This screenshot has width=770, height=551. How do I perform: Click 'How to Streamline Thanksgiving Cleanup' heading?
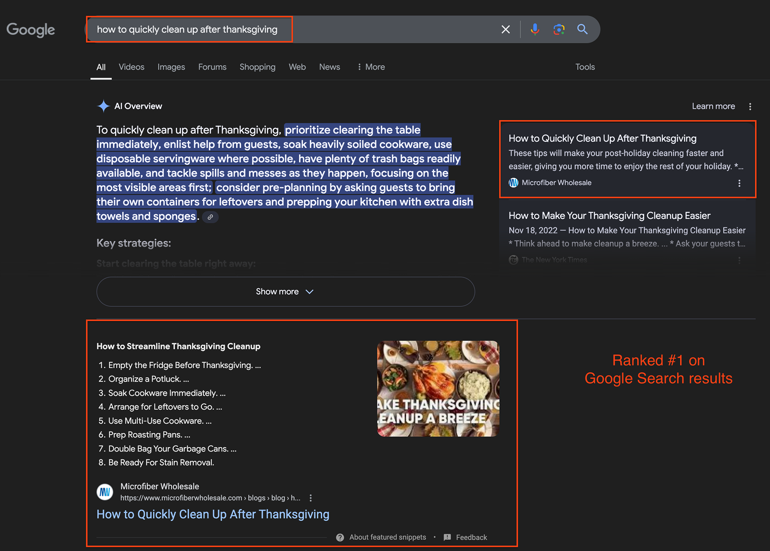tap(178, 346)
